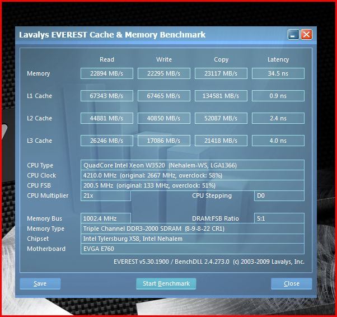Viewport: 337px width, 317px height.
Task: Click the CPU Type label
Action: pyautogui.click(x=40, y=165)
